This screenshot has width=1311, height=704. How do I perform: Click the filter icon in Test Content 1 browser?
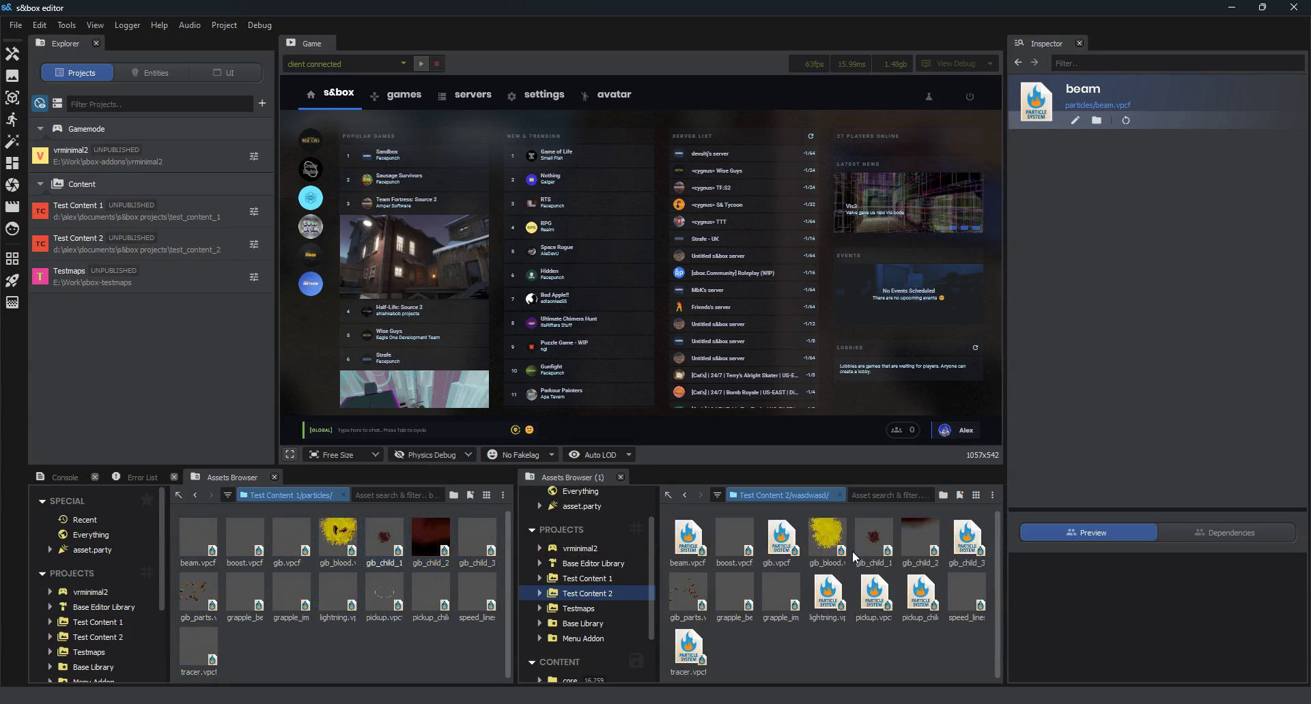coord(227,495)
